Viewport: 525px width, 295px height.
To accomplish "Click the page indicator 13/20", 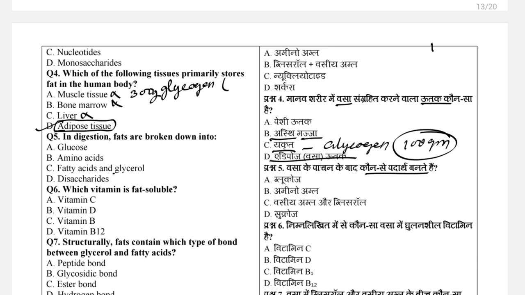I will [486, 7].
